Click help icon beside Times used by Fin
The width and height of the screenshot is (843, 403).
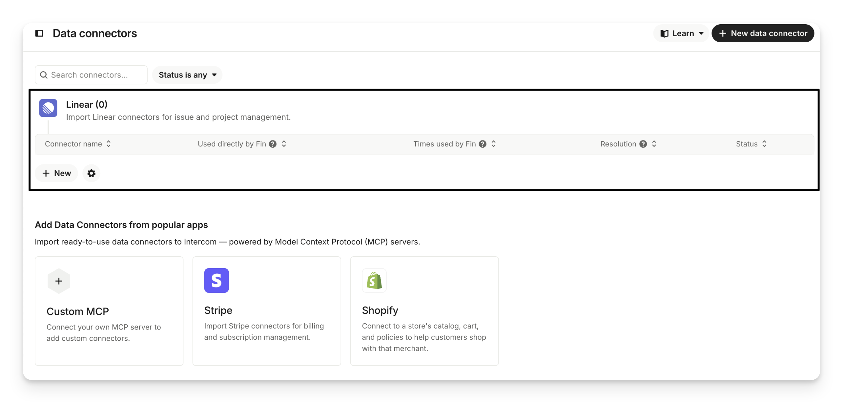click(483, 144)
